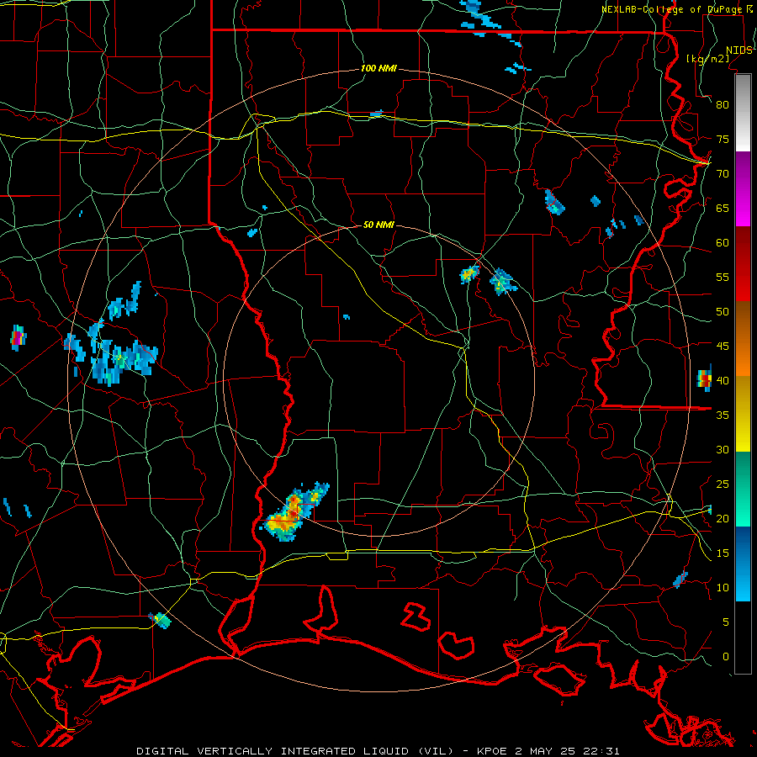Pick the red segment of the color bar
757x757 pixels.
[743, 264]
